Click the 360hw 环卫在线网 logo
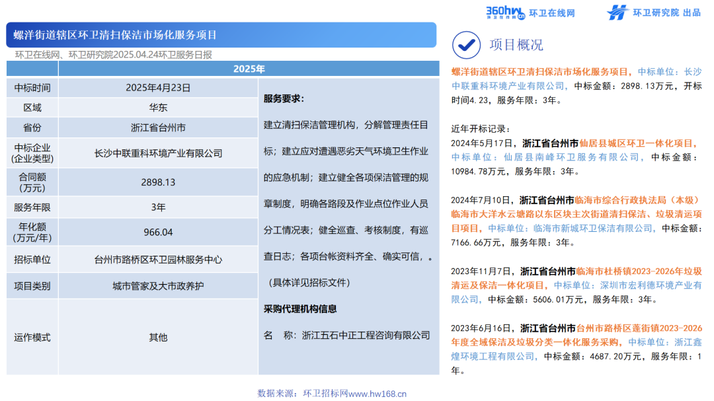This screenshot has width=714, height=401. tap(530, 13)
